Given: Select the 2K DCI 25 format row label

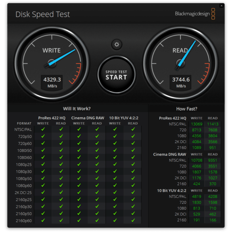Looking at the screenshot, I should click(23, 193).
